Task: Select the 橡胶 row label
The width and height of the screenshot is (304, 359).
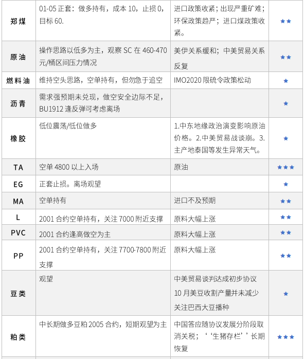Action: (x=18, y=139)
